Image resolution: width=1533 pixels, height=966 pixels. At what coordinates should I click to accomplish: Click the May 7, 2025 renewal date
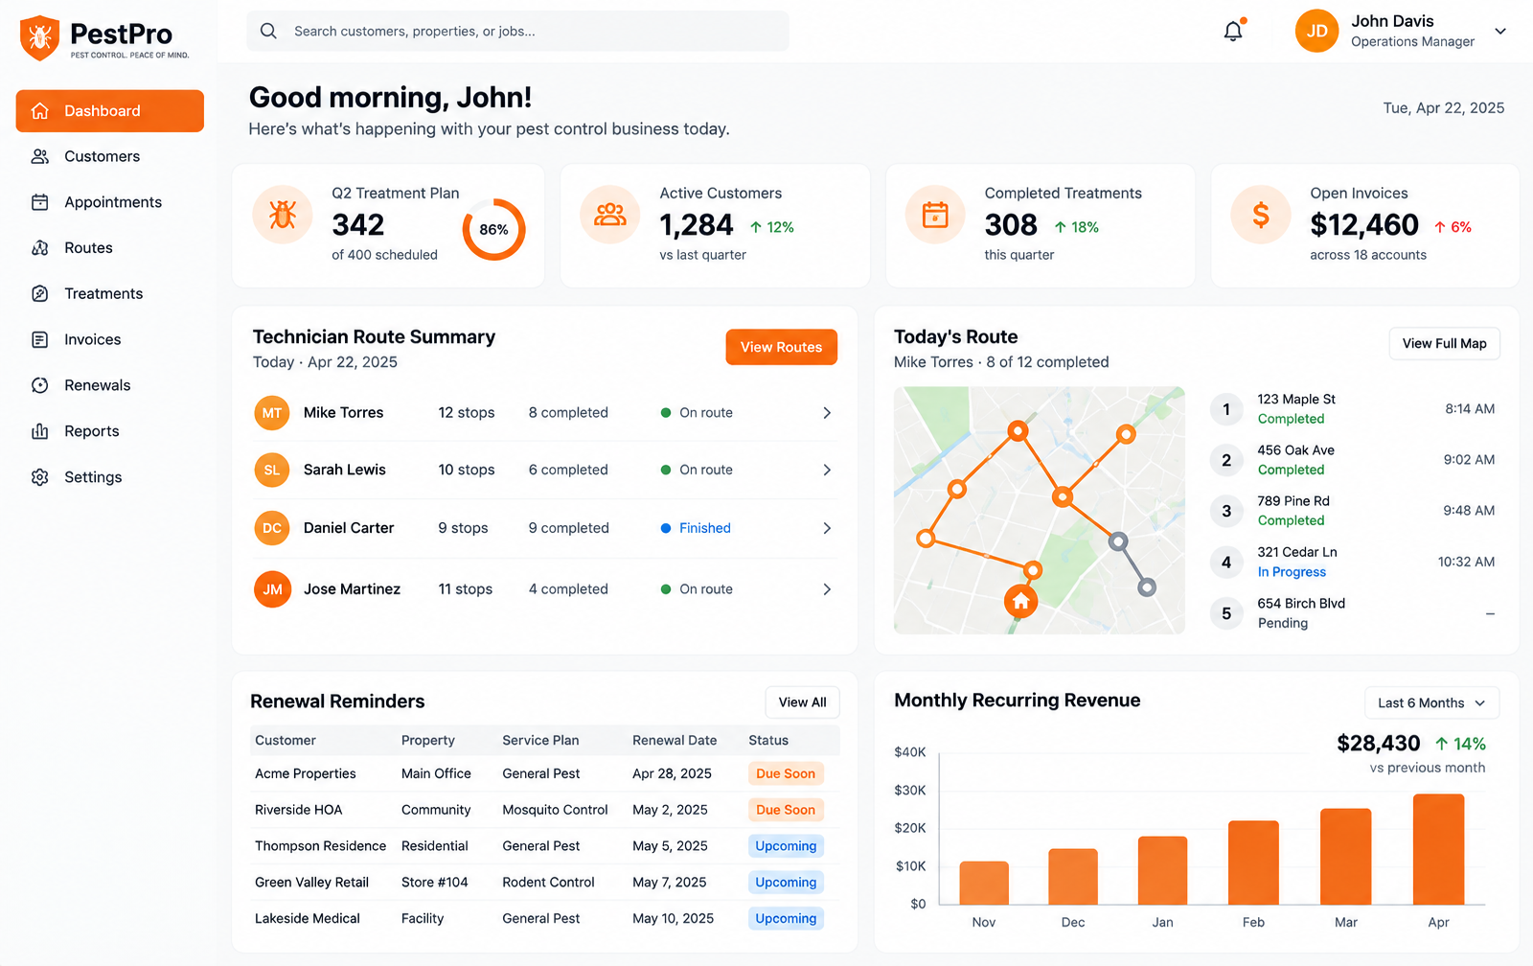pyautogui.click(x=669, y=883)
